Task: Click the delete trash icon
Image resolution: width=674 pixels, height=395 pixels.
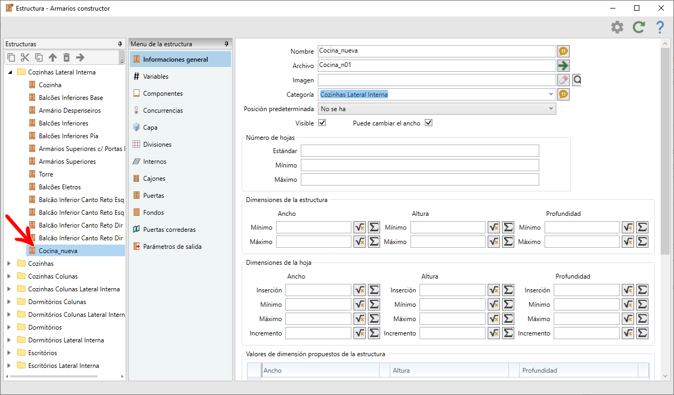Action: [x=67, y=57]
